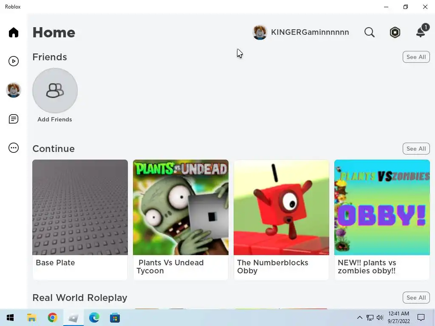Click NEW!! plants vs zombies obby!! title

pyautogui.click(x=367, y=267)
